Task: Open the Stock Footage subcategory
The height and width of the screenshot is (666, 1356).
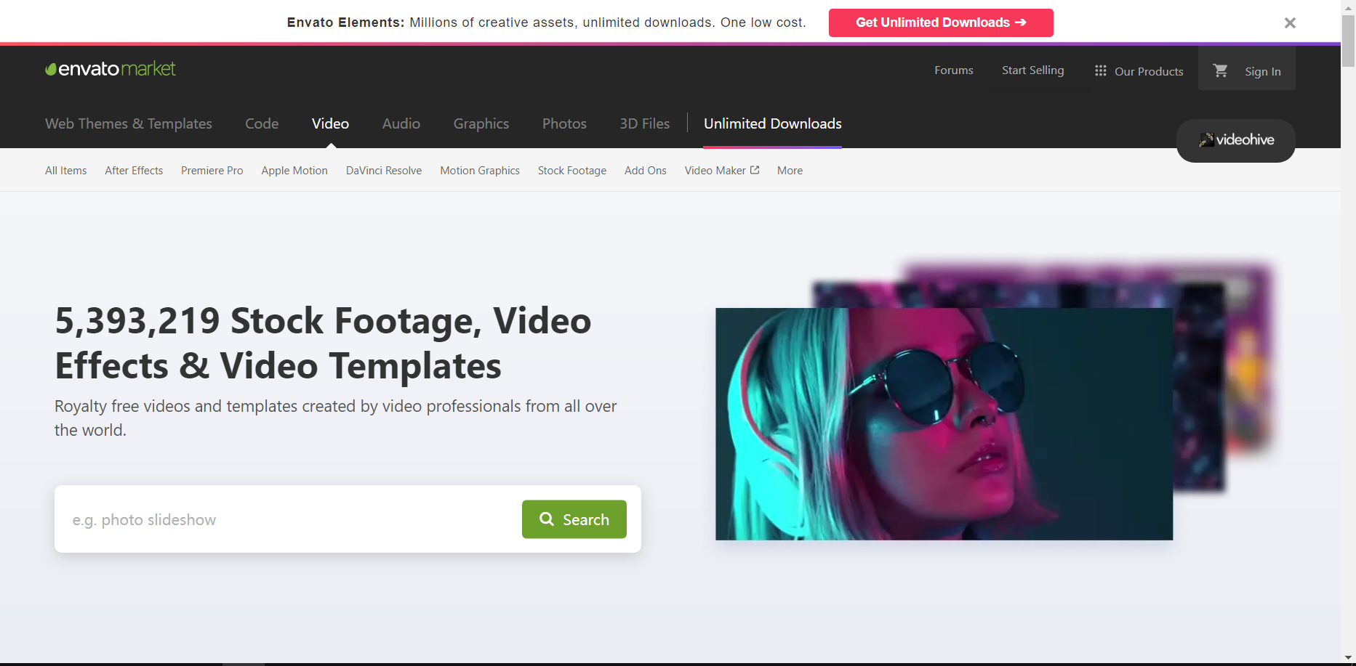Action: click(571, 171)
